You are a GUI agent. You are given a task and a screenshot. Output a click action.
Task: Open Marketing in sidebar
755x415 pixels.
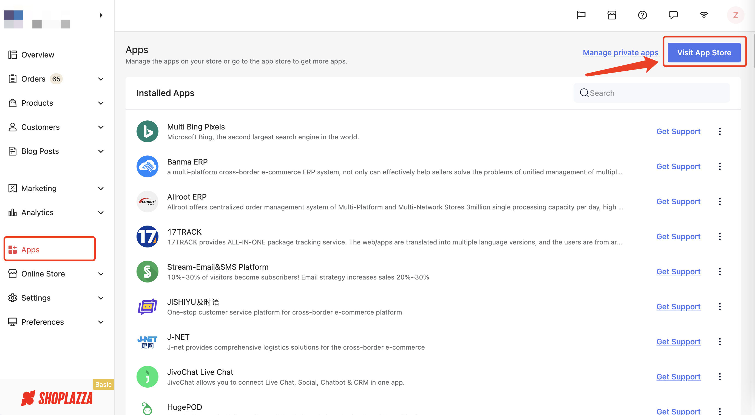coord(32,189)
